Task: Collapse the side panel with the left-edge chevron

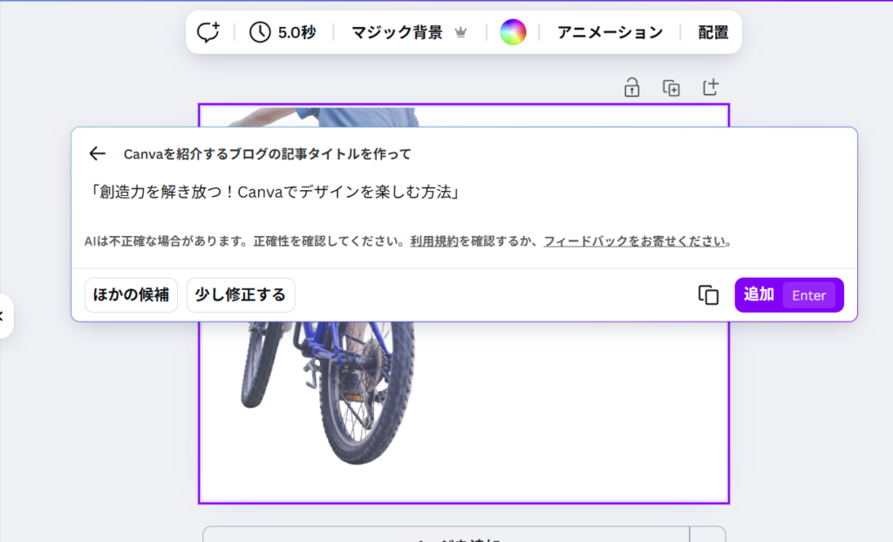Action: pos(3,315)
